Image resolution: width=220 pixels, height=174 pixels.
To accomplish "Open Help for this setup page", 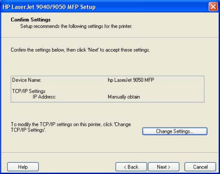I will (23, 167).
